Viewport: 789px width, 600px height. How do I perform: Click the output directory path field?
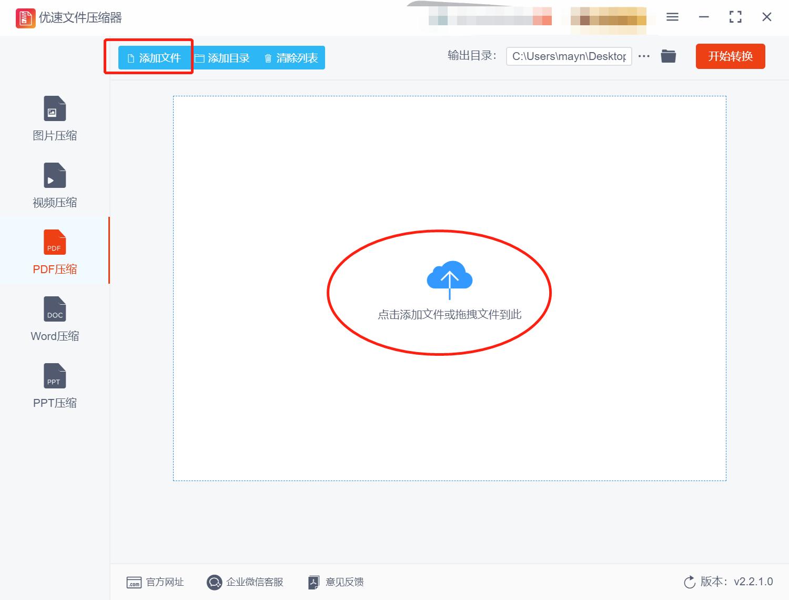[x=568, y=56]
